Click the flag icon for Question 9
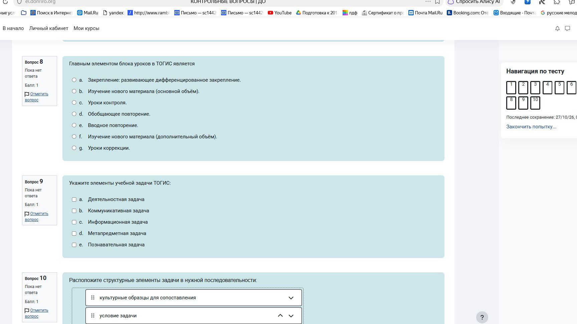The image size is (577, 324). coord(27,214)
